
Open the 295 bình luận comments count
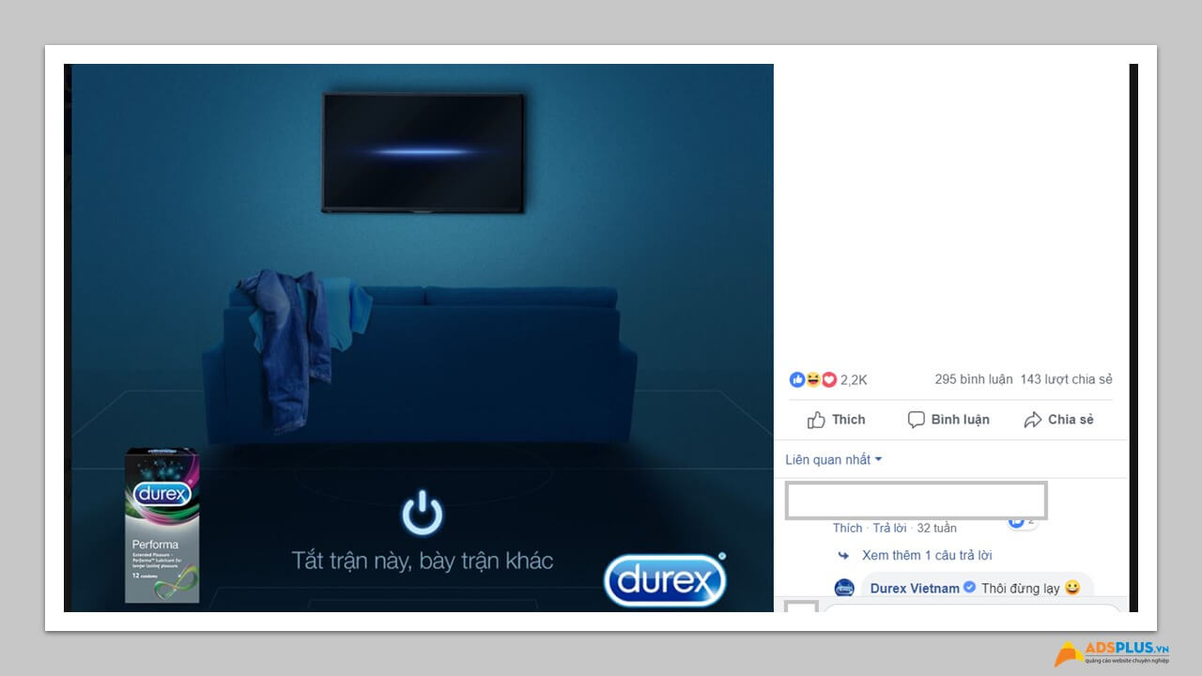point(974,379)
